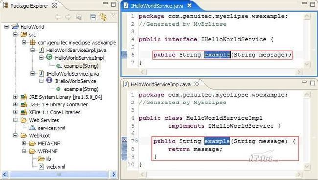Minimize the Package Explorer panel
The width and height of the screenshot is (318, 180).
[x=105, y=3]
